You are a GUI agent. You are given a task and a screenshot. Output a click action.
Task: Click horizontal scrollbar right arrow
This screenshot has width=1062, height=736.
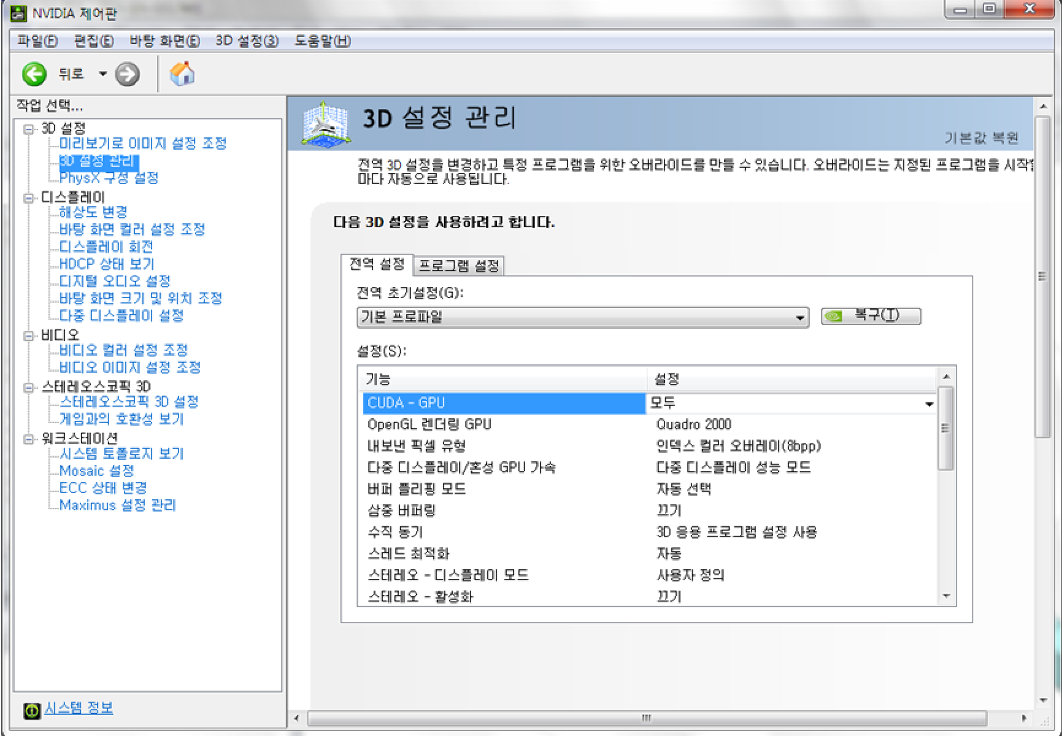click(1024, 718)
